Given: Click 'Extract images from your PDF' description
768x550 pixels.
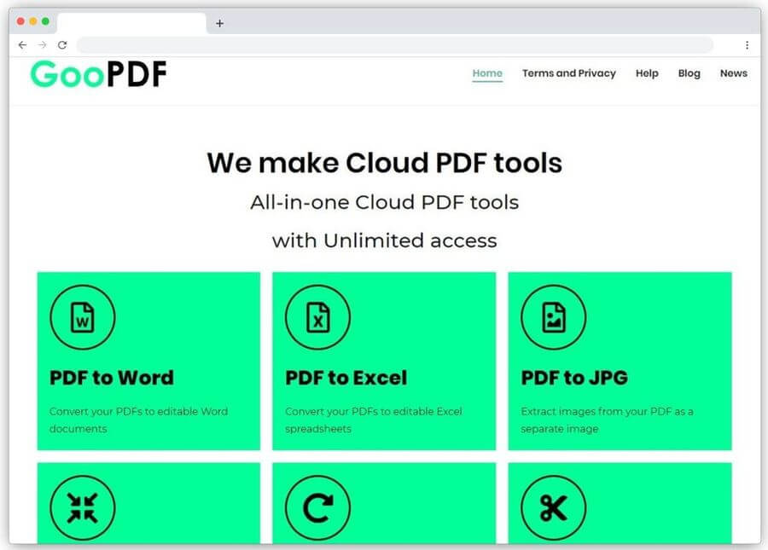Looking at the screenshot, I should click(608, 420).
